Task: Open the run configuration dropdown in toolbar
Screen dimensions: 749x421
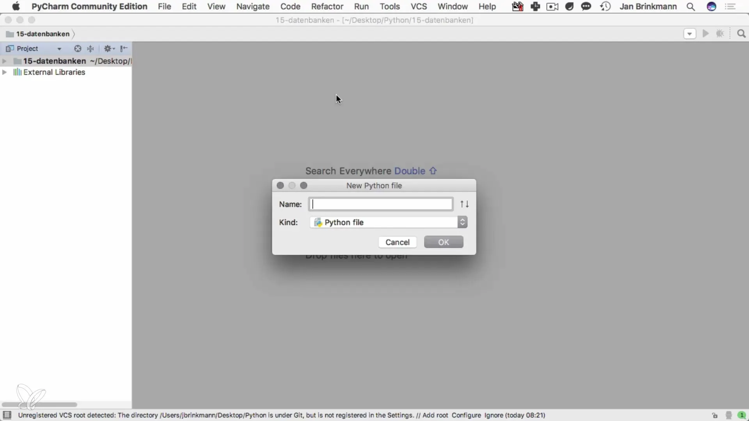Action: (690, 34)
